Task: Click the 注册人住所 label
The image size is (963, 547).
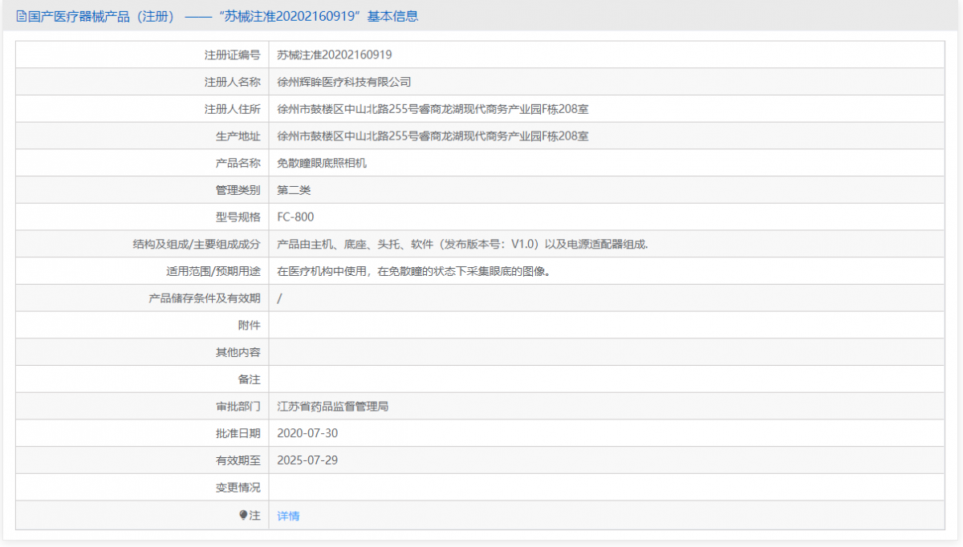Action: tap(232, 109)
